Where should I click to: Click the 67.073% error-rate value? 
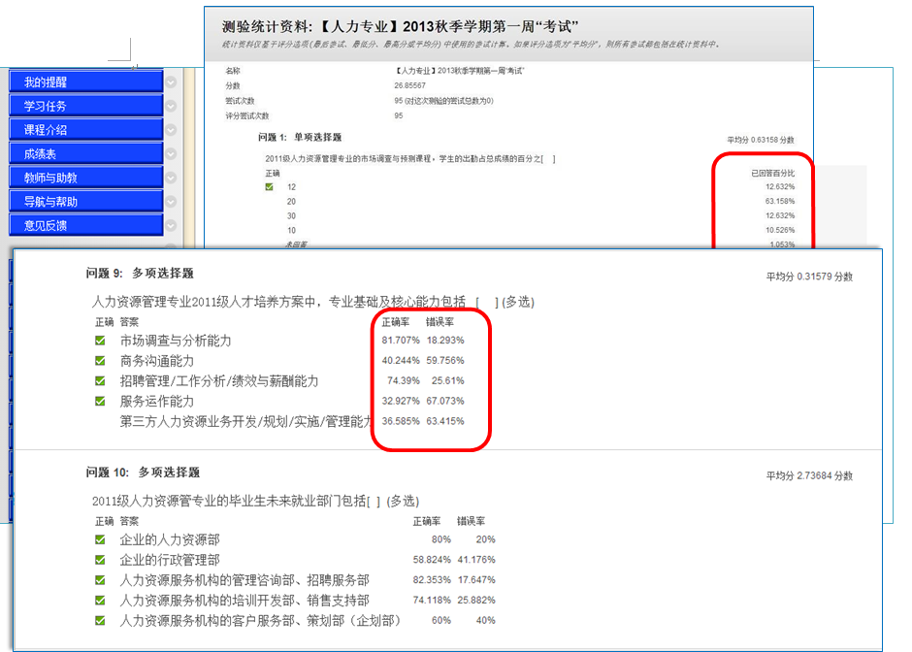pyautogui.click(x=445, y=402)
